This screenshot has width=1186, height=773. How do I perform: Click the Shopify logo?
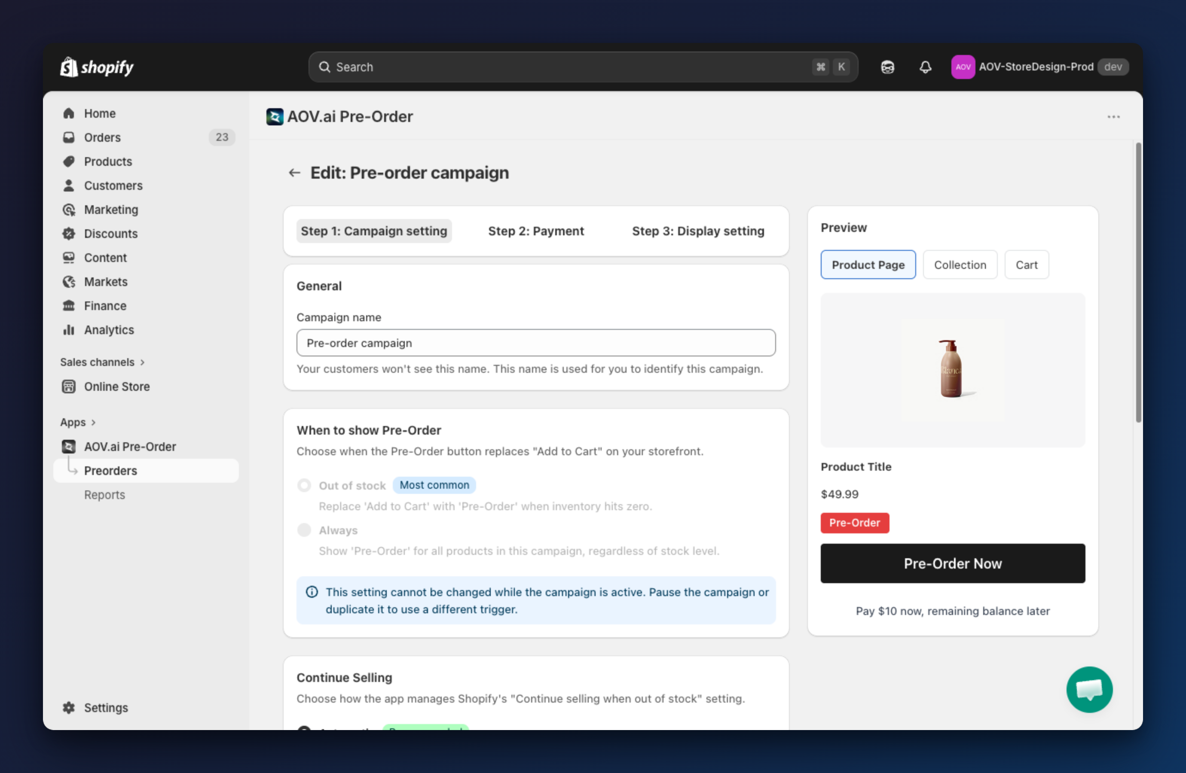[97, 67]
